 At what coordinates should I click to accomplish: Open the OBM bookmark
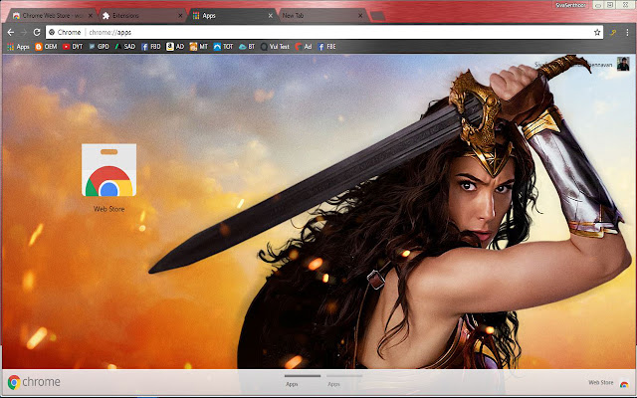tap(46, 47)
